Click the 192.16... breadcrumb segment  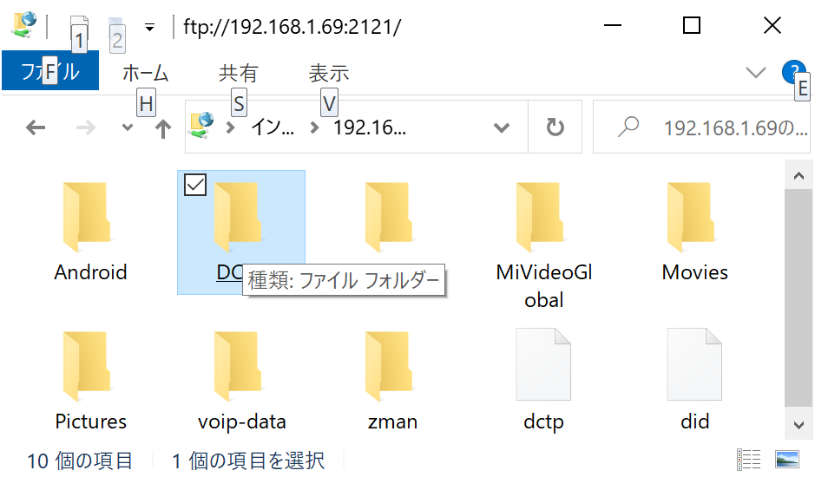370,127
